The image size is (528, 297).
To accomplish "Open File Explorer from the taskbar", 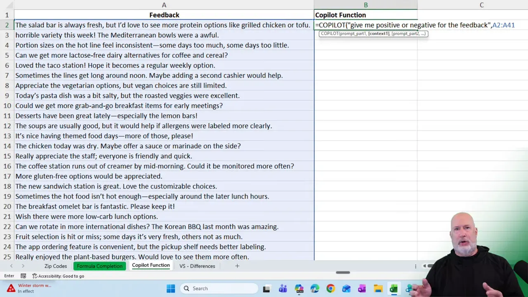I will click(378, 288).
